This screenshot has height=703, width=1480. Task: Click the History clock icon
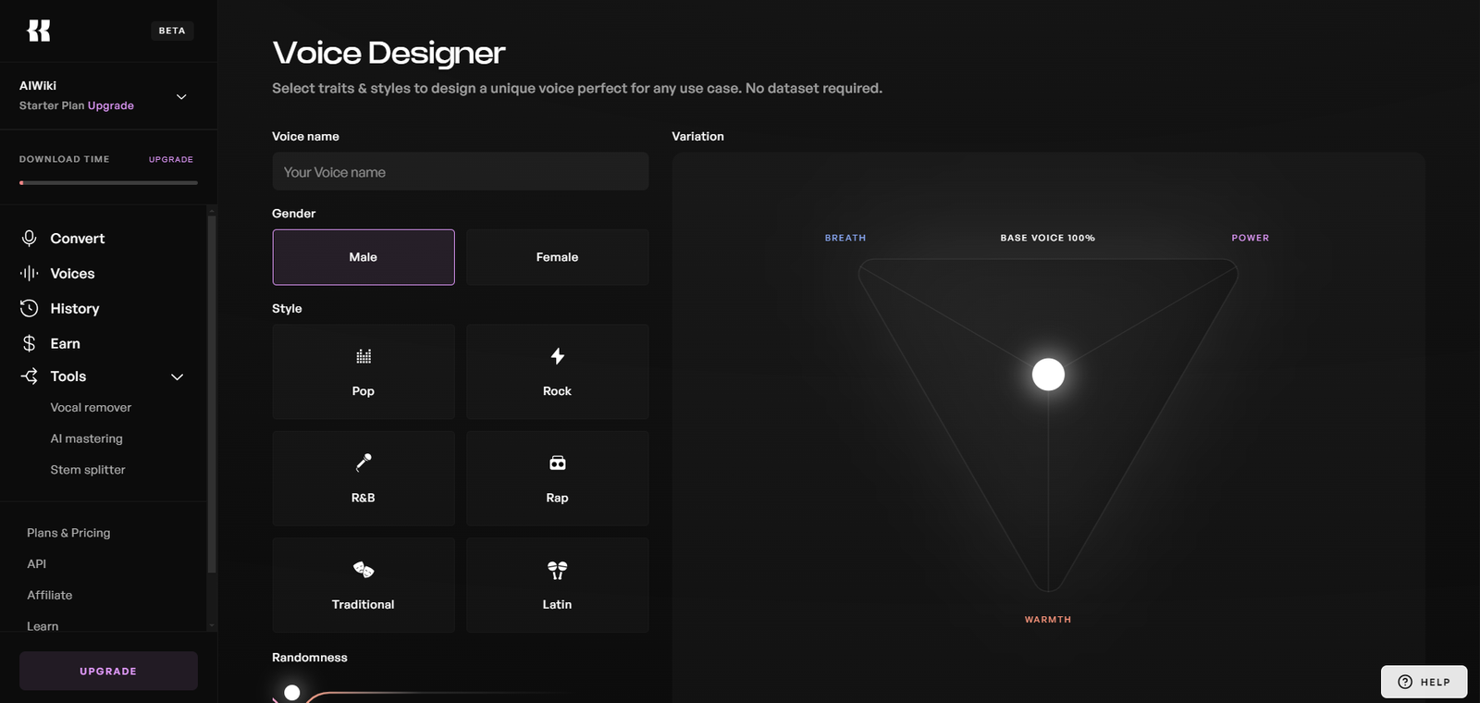tap(30, 309)
